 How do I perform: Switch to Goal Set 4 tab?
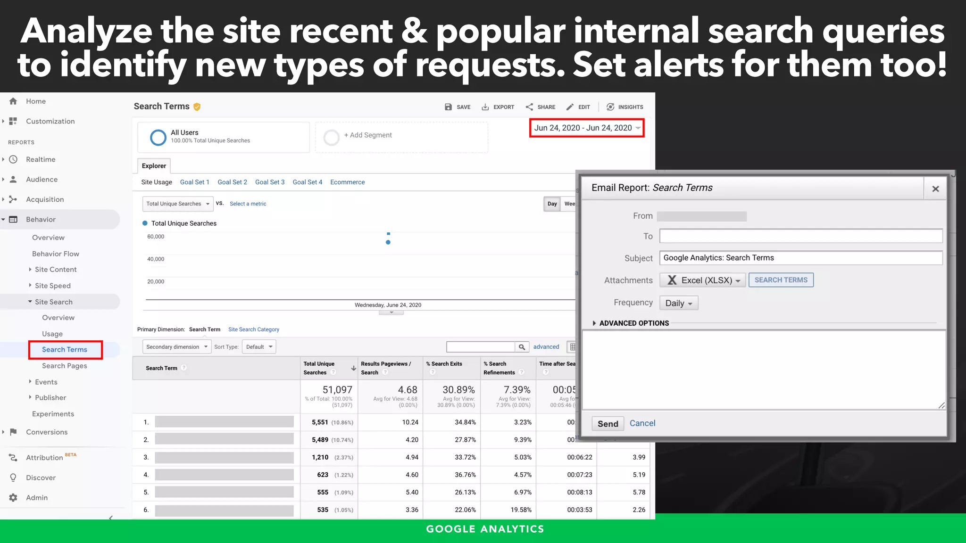point(307,182)
